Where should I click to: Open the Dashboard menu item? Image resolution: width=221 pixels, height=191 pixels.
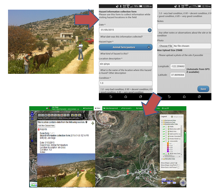click(88, 108)
